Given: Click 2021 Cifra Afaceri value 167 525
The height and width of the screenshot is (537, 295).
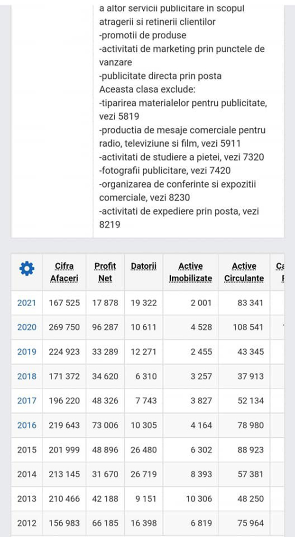Looking at the screenshot, I should [x=65, y=303].
